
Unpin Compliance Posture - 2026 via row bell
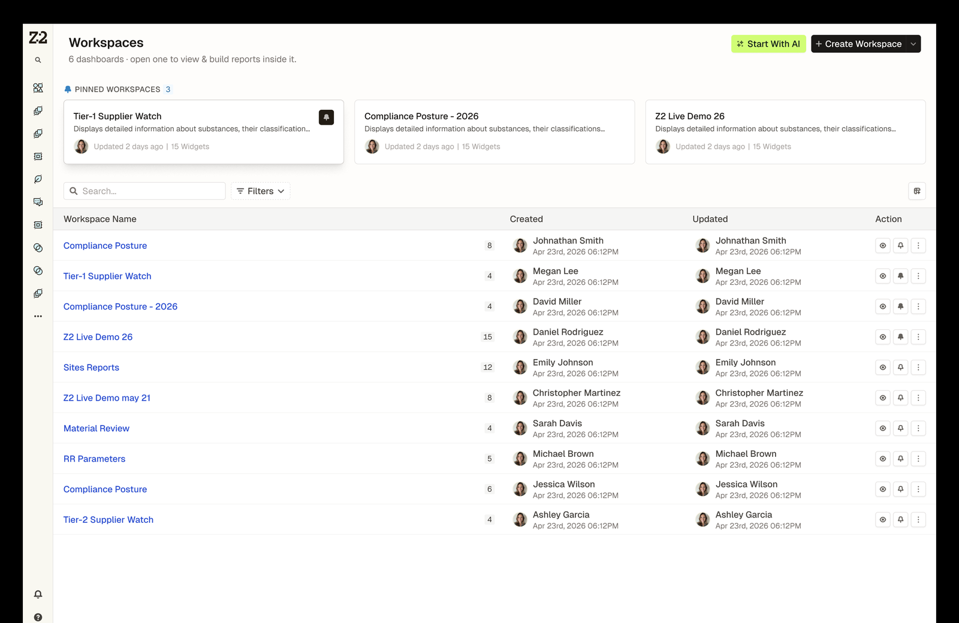pos(900,306)
